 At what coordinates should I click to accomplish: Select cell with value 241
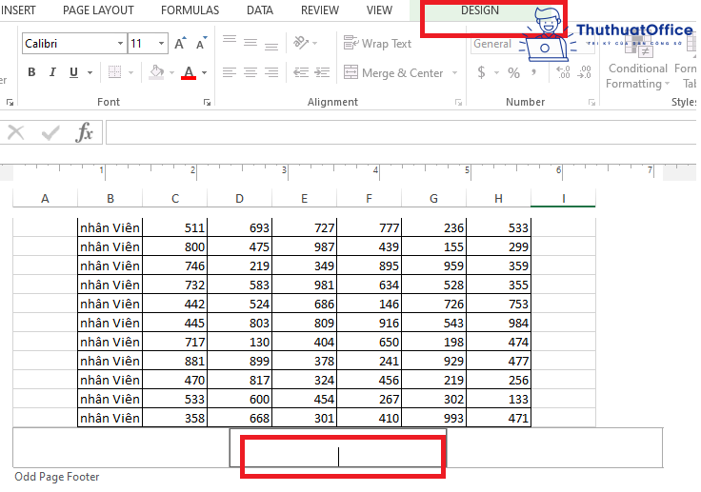369,361
